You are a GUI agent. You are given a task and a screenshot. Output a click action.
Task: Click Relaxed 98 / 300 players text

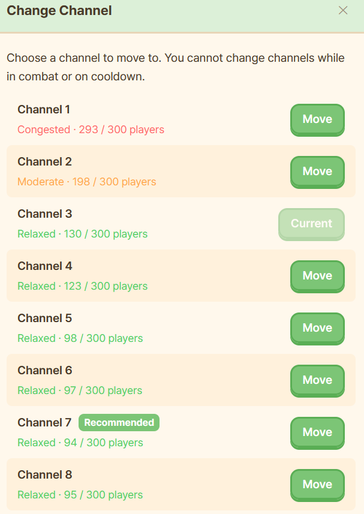[80, 338]
